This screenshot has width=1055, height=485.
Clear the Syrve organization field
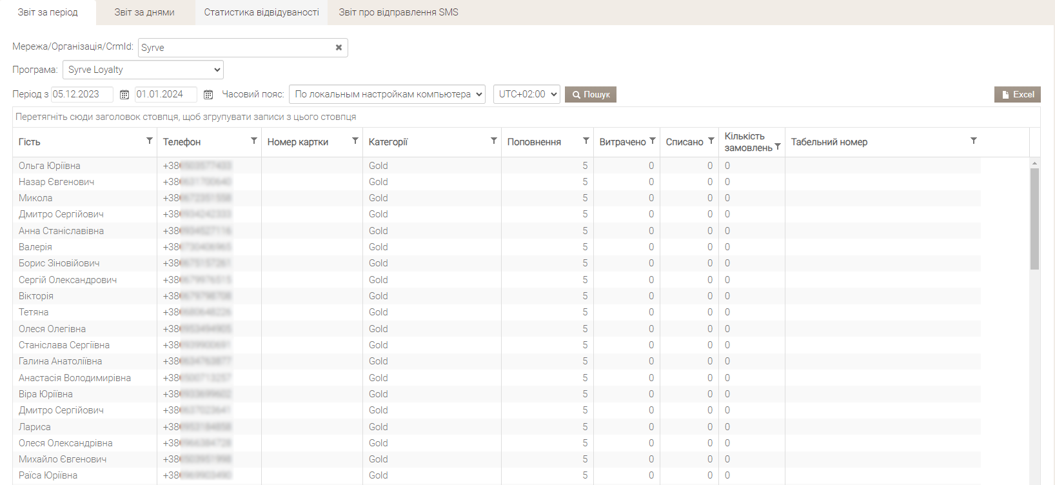[339, 48]
